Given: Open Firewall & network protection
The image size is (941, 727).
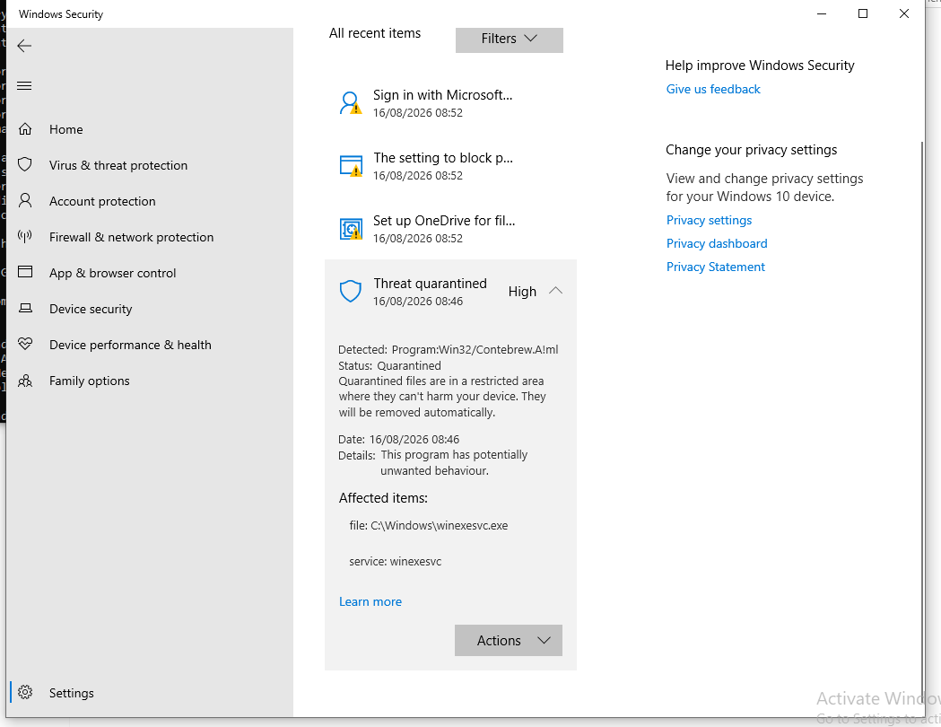Looking at the screenshot, I should (x=150, y=237).
